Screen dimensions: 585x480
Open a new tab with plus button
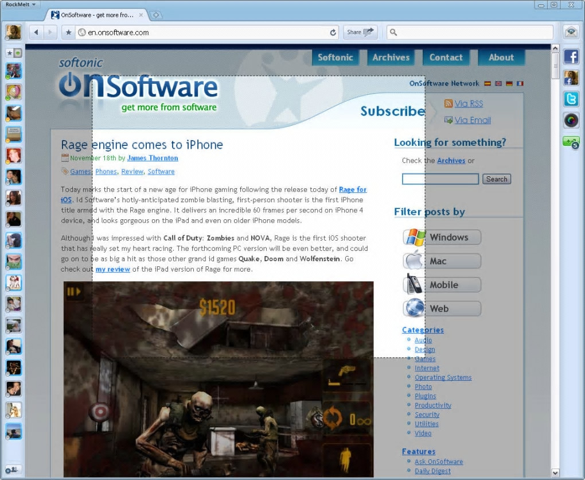156,15
